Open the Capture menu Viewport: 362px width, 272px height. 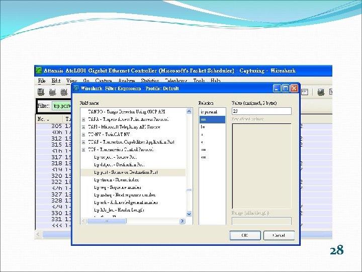[104, 81]
